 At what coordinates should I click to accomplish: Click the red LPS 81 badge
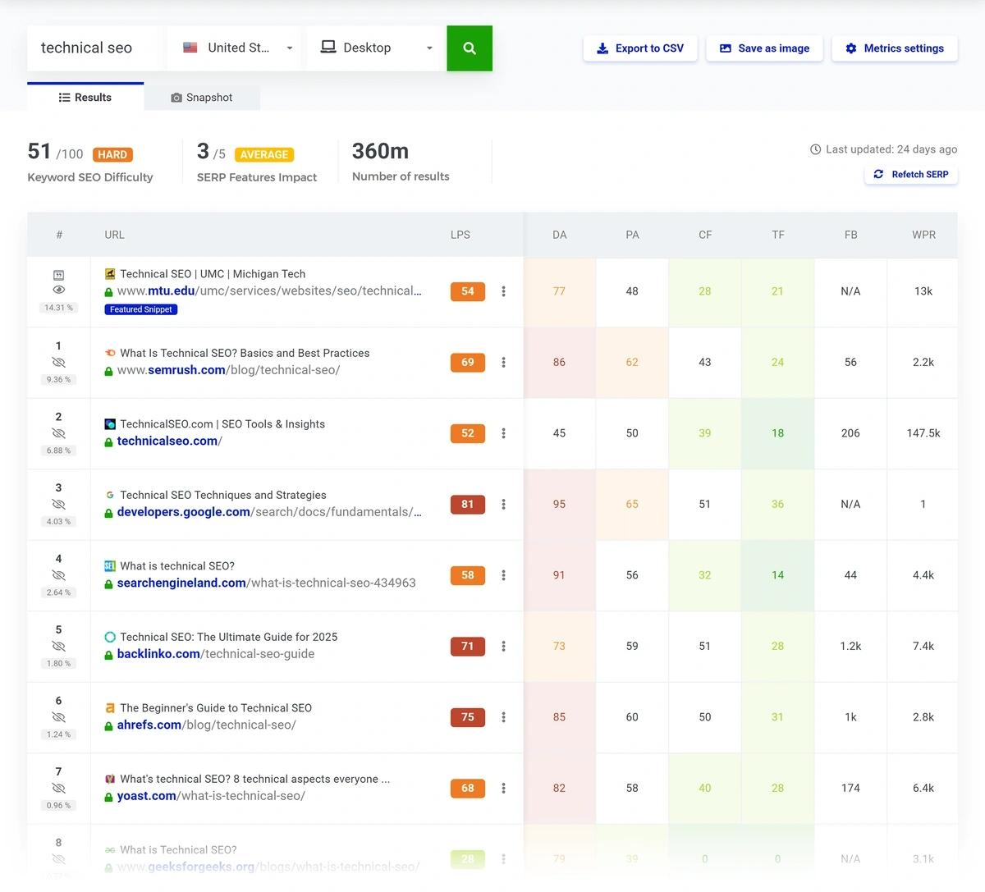468,504
